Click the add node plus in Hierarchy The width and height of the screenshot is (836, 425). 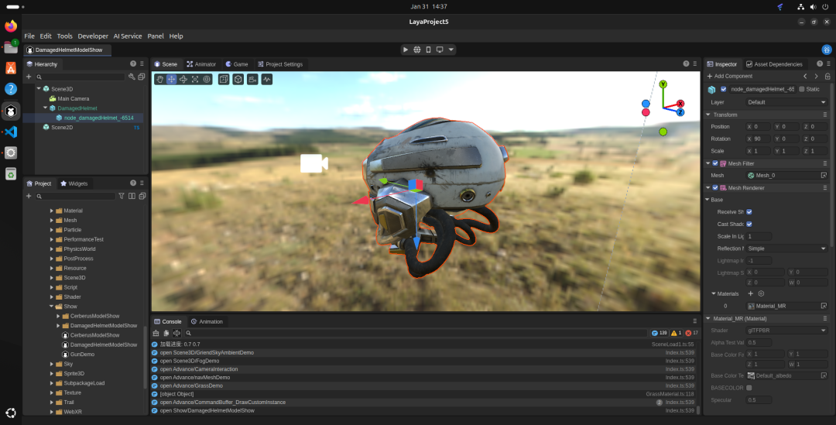click(x=29, y=77)
